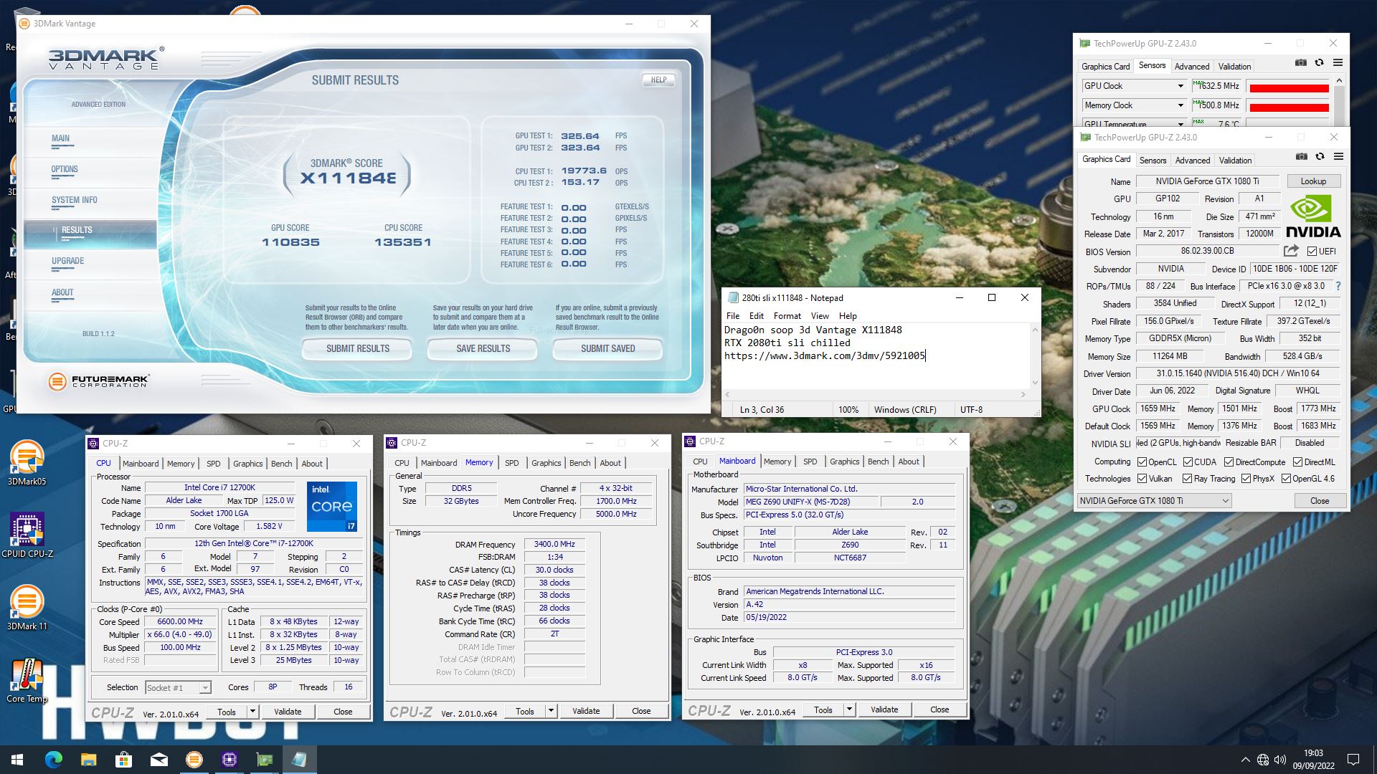Click Validate in the CPU-Z Mainboard window
Viewport: 1377px width, 774px height.
click(x=884, y=709)
